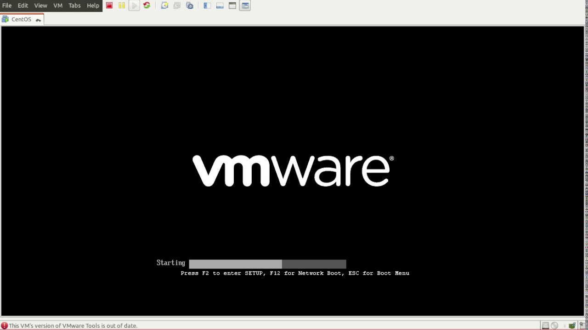588x330 pixels.
Task: Take a snapshot of the virtual machine
Action: point(164,5)
